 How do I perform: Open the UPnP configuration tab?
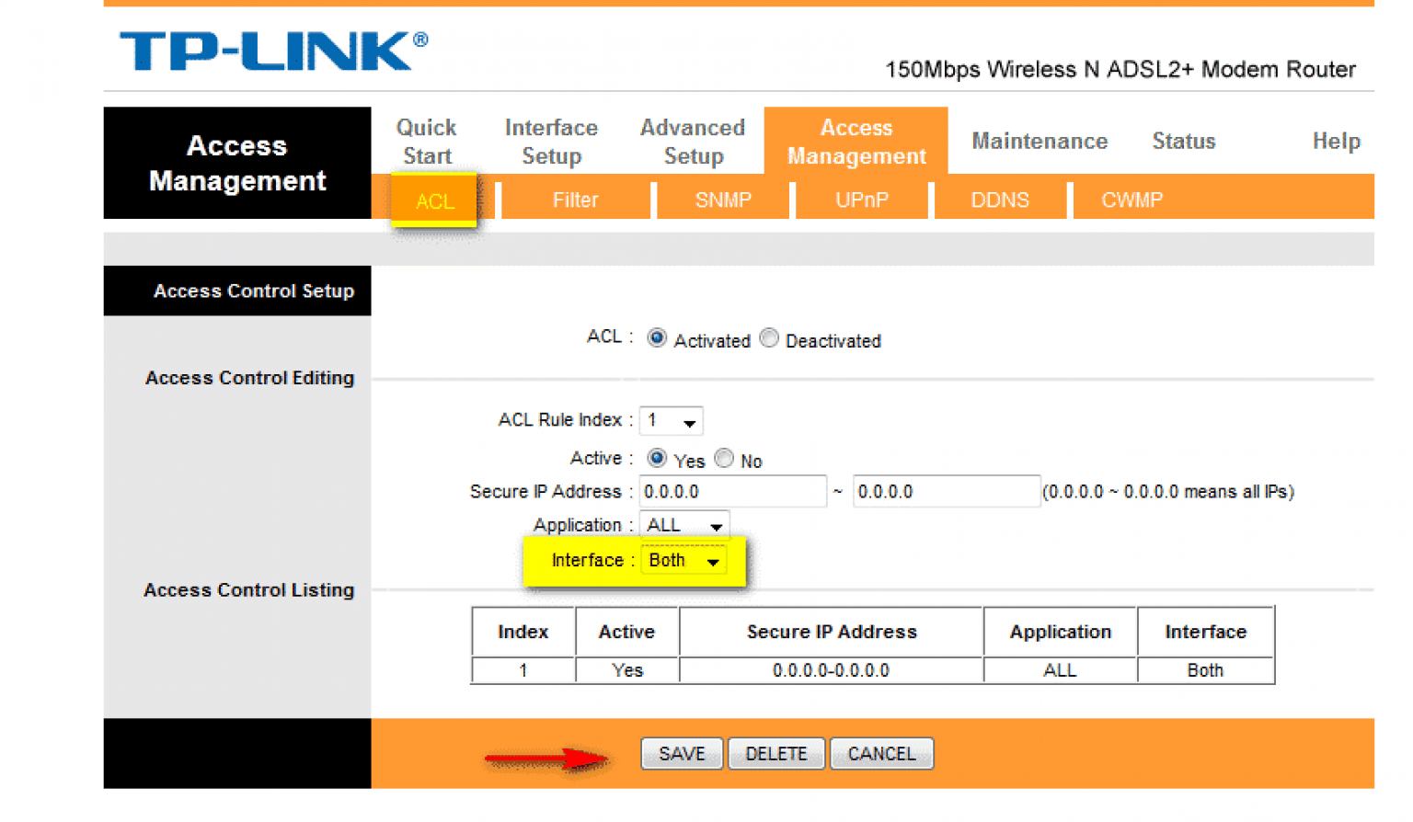click(x=861, y=200)
